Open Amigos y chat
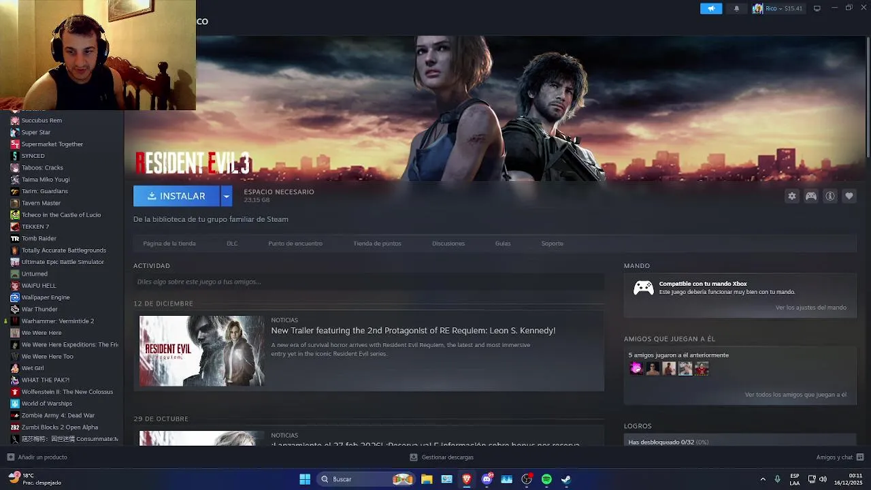This screenshot has width=871, height=490. pos(840,457)
